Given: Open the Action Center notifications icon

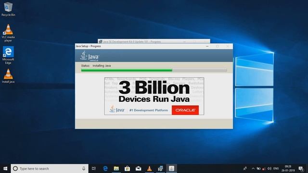Looking at the screenshot, I should pyautogui.click(x=301, y=169).
